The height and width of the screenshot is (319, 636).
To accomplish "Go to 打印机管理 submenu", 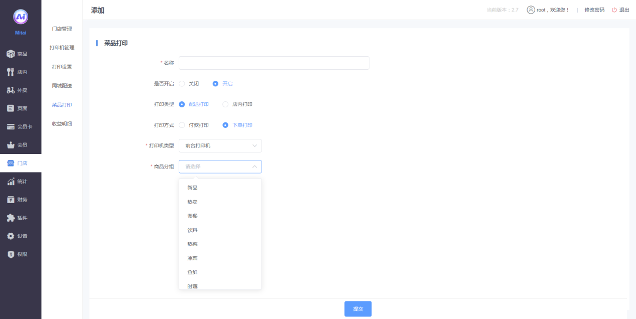I will 62,48.
